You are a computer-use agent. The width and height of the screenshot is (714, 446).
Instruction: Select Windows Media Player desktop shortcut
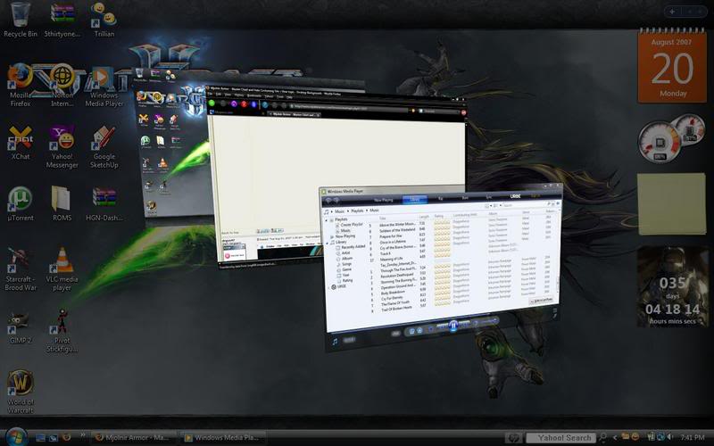(x=104, y=87)
